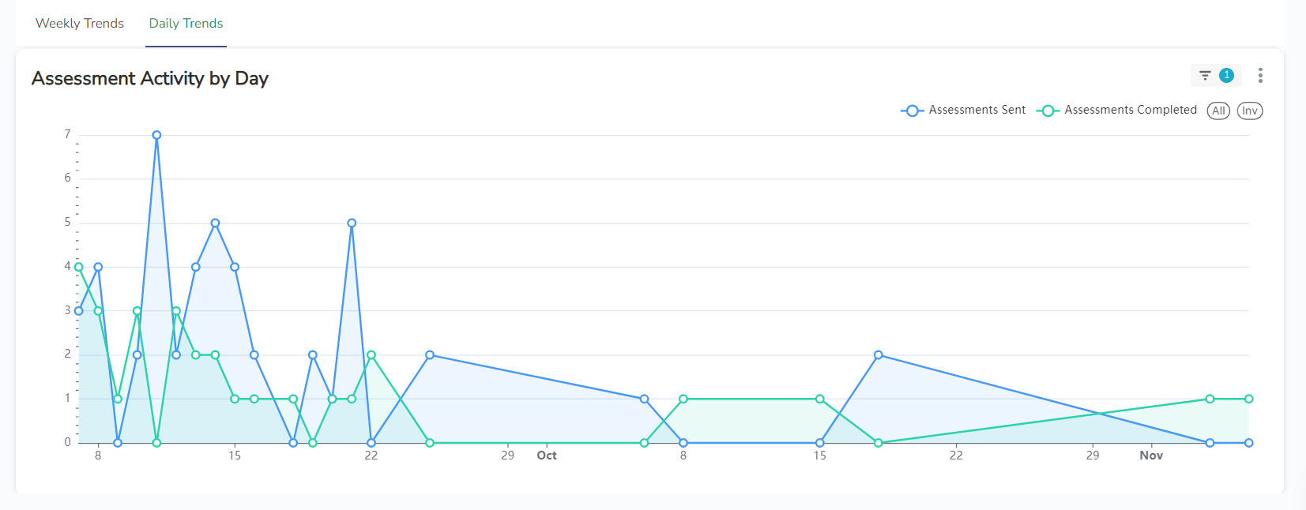The height and width of the screenshot is (510, 1306).
Task: Click the Nov label on the x-axis
Action: coord(1151,456)
